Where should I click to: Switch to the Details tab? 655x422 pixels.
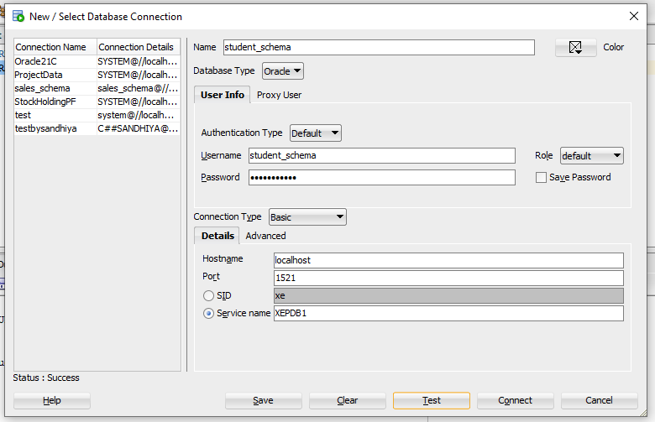click(217, 236)
